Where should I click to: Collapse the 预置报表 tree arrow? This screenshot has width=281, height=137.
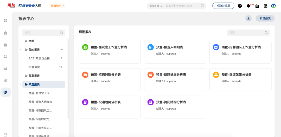coord(21,84)
